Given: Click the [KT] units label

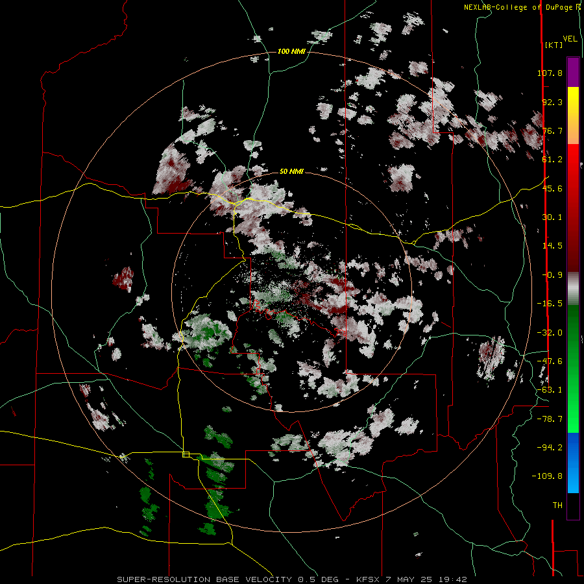Looking at the screenshot, I should click(554, 45).
